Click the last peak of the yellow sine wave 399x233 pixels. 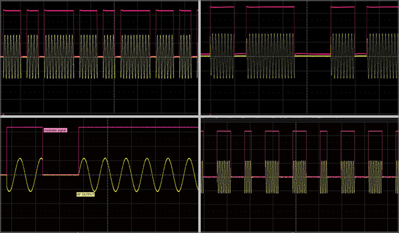[189, 159]
